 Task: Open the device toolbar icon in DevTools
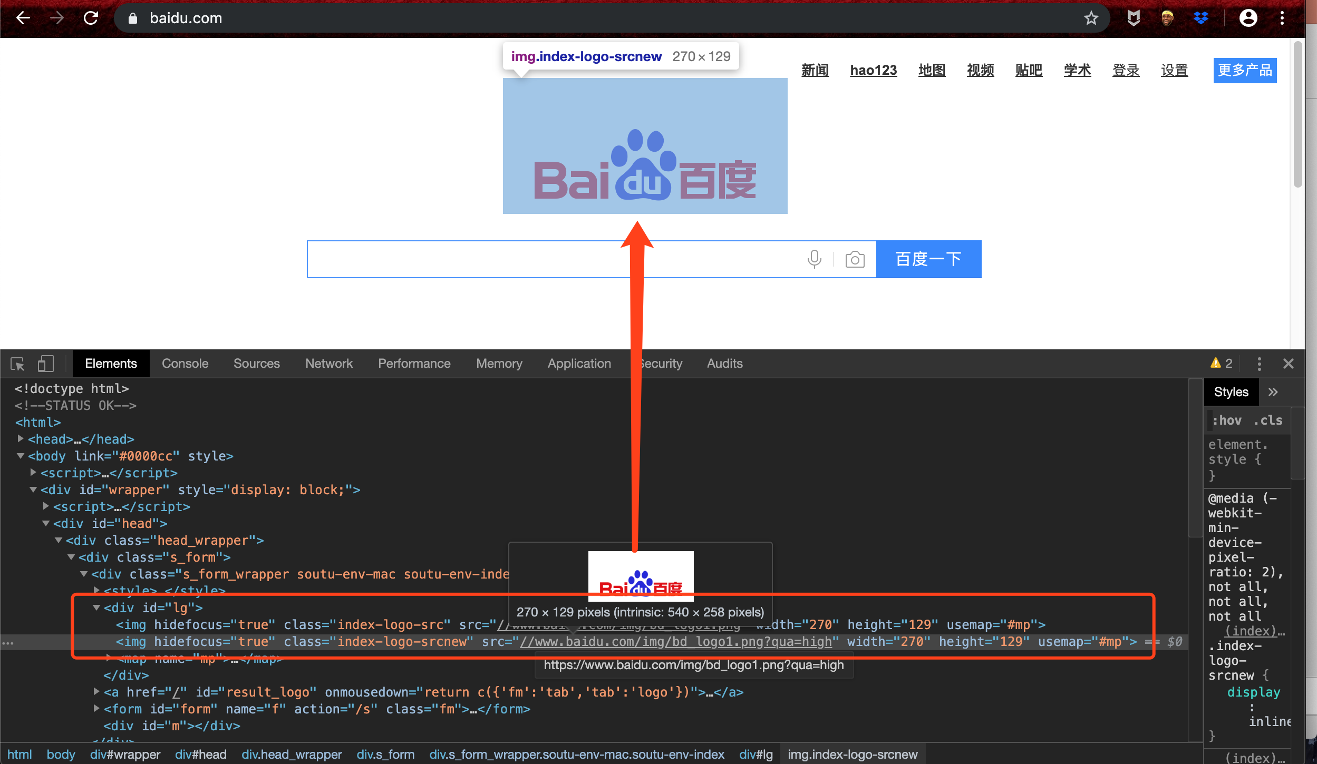pyautogui.click(x=46, y=364)
